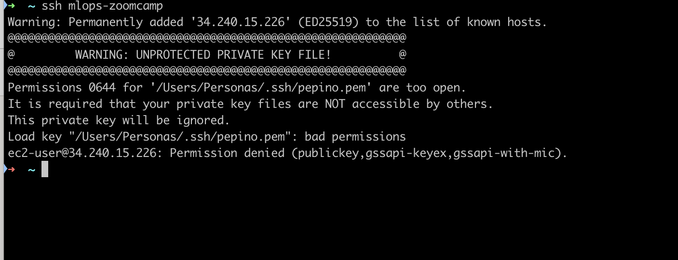
Task: Click the green prompt arrow on the first line
Action: coord(12,6)
